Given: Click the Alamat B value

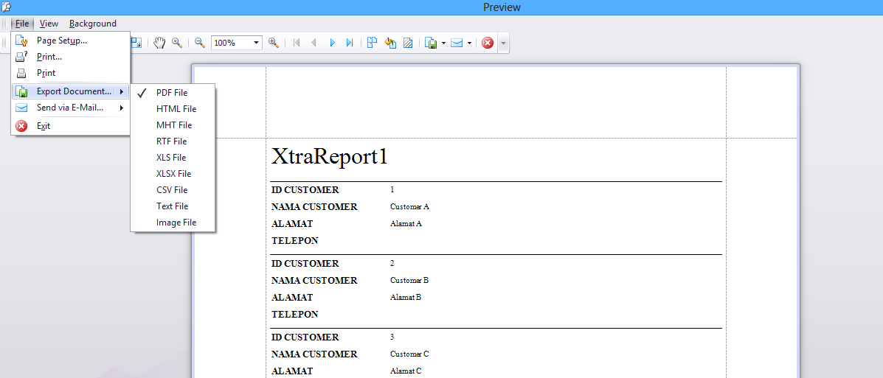Looking at the screenshot, I should 406,298.
